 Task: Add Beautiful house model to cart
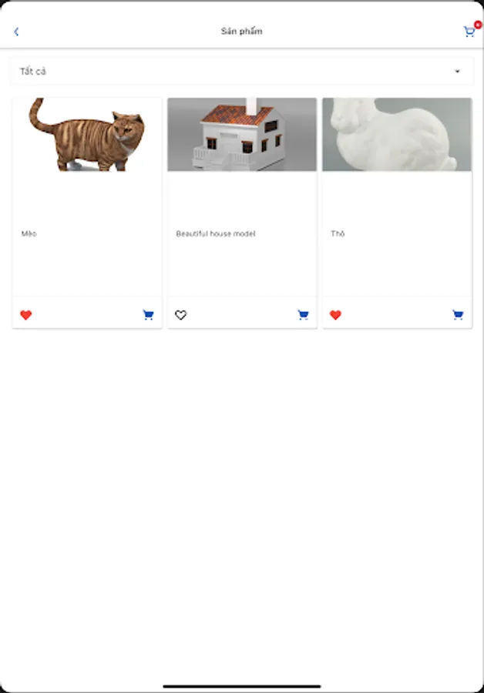click(x=303, y=315)
